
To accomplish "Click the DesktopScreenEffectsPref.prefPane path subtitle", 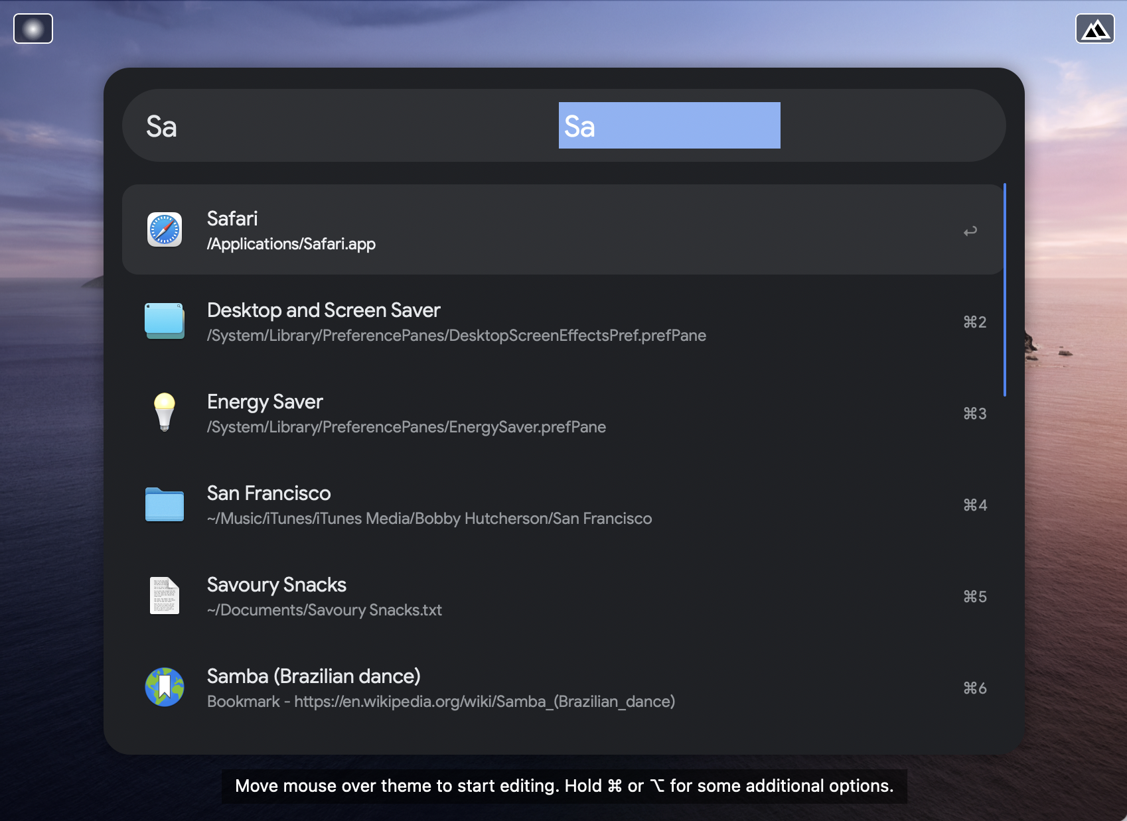I will click(457, 336).
